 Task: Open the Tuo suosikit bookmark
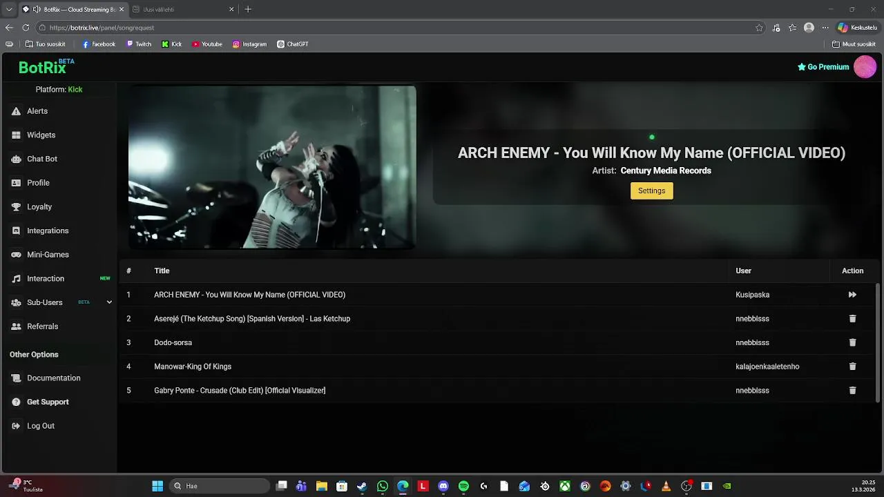point(45,44)
